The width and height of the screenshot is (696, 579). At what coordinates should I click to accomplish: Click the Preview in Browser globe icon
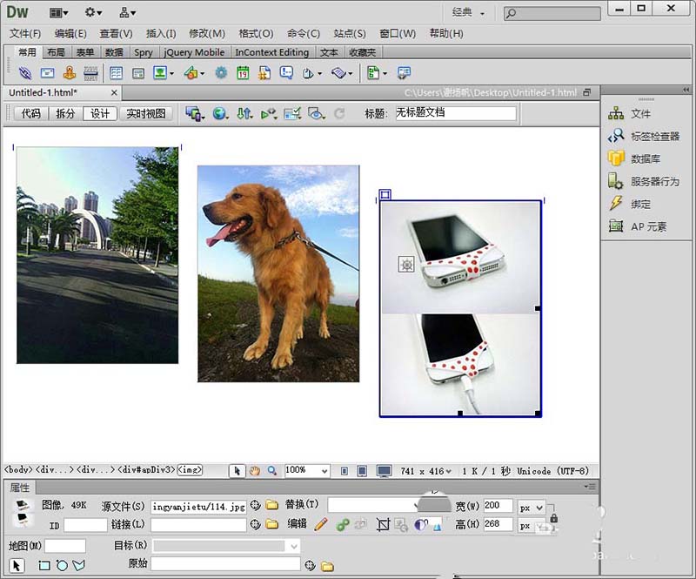click(220, 114)
